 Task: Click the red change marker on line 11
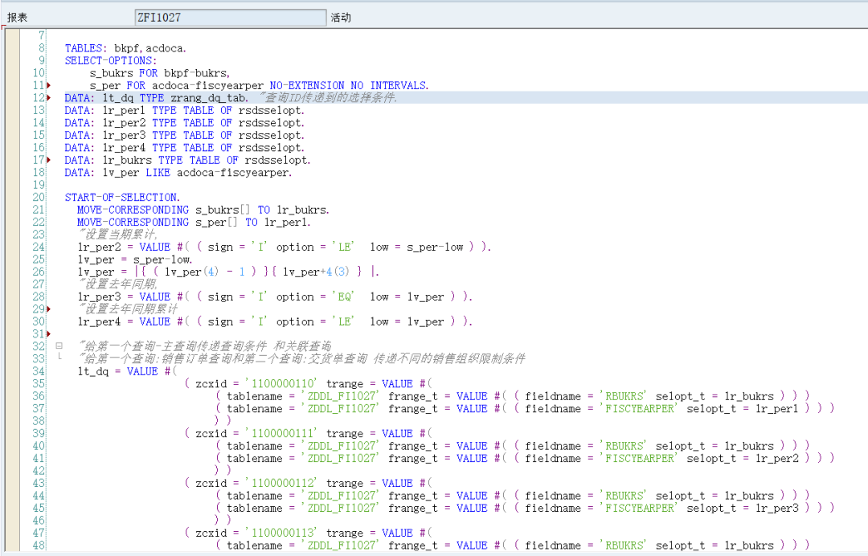click(x=49, y=86)
